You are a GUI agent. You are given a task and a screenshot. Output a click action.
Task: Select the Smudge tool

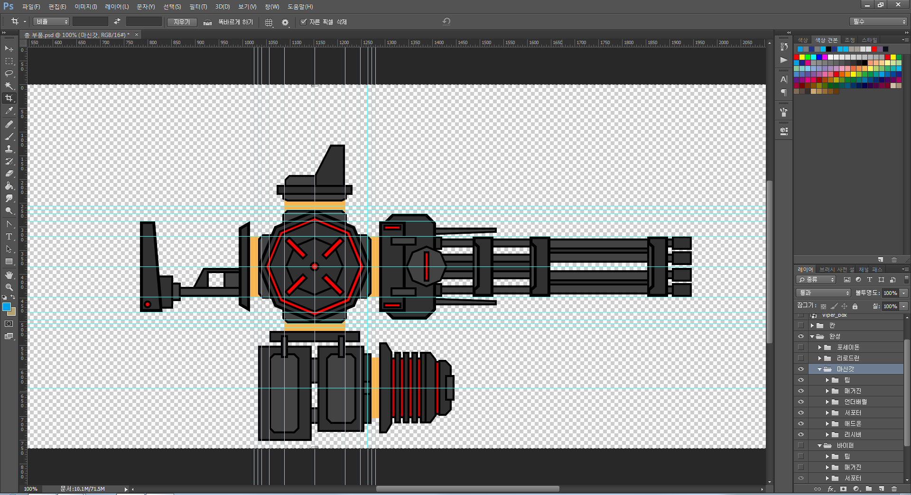coord(9,198)
